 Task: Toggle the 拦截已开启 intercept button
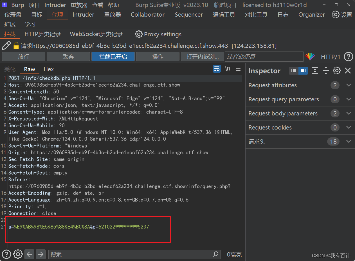pos(113,57)
